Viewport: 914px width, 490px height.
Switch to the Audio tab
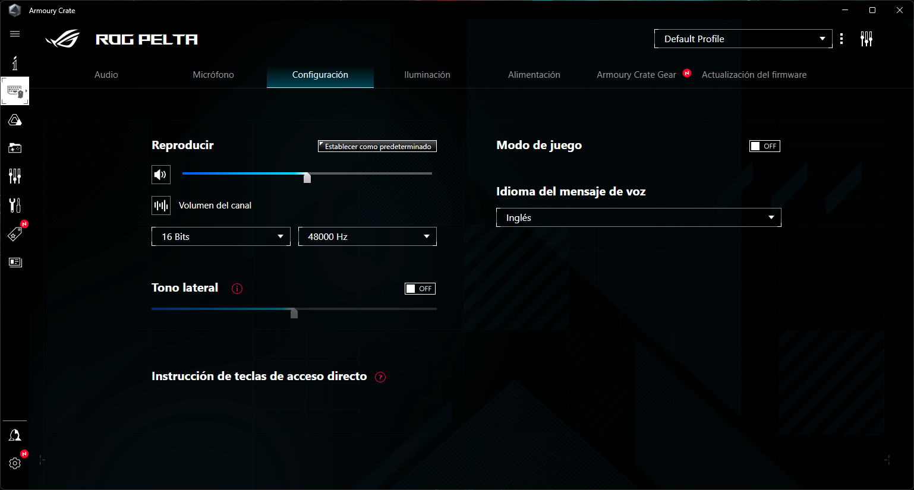106,75
